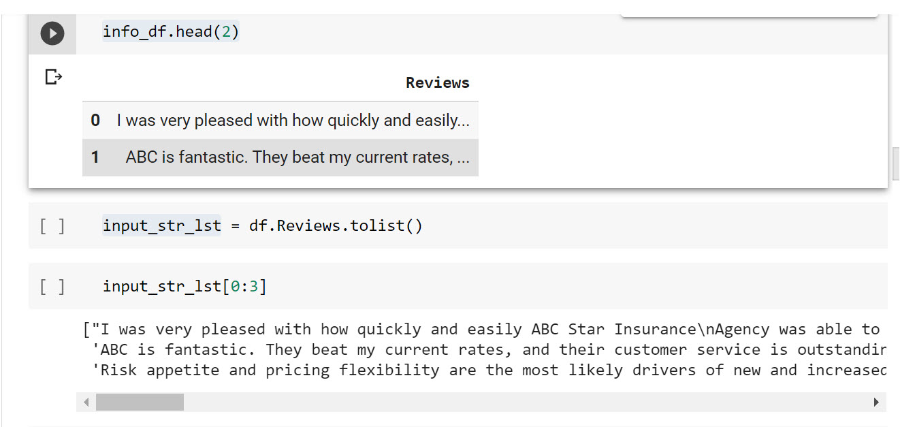Click the output line starting 'ABC is fantastic'
Image resolution: width=900 pixels, height=427 pixels.
click(489, 350)
